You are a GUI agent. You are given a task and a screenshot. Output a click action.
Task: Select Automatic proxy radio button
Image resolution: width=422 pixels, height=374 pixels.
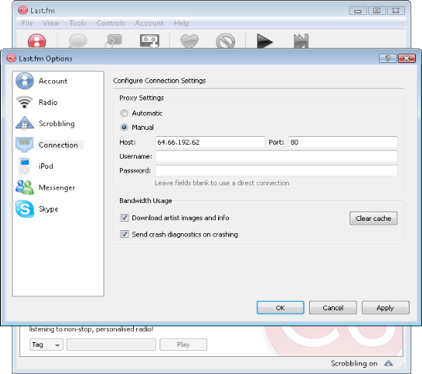(x=124, y=113)
